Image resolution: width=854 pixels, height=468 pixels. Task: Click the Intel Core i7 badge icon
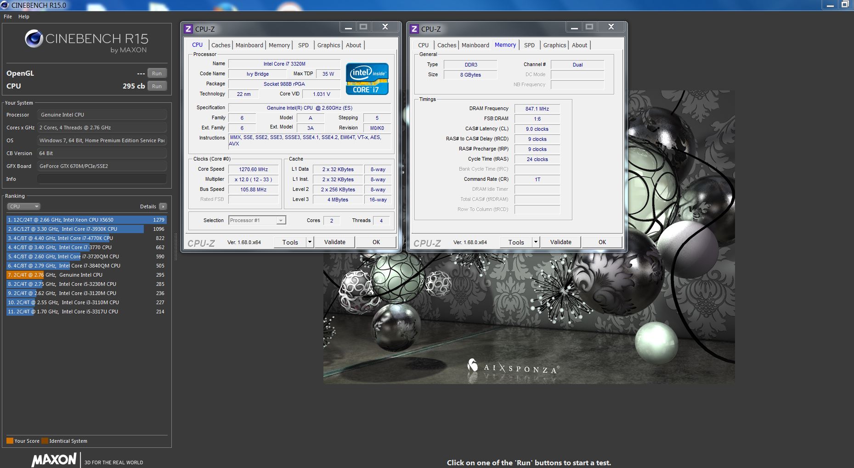[367, 79]
